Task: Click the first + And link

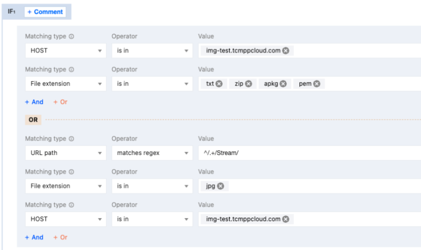Action: click(34, 102)
